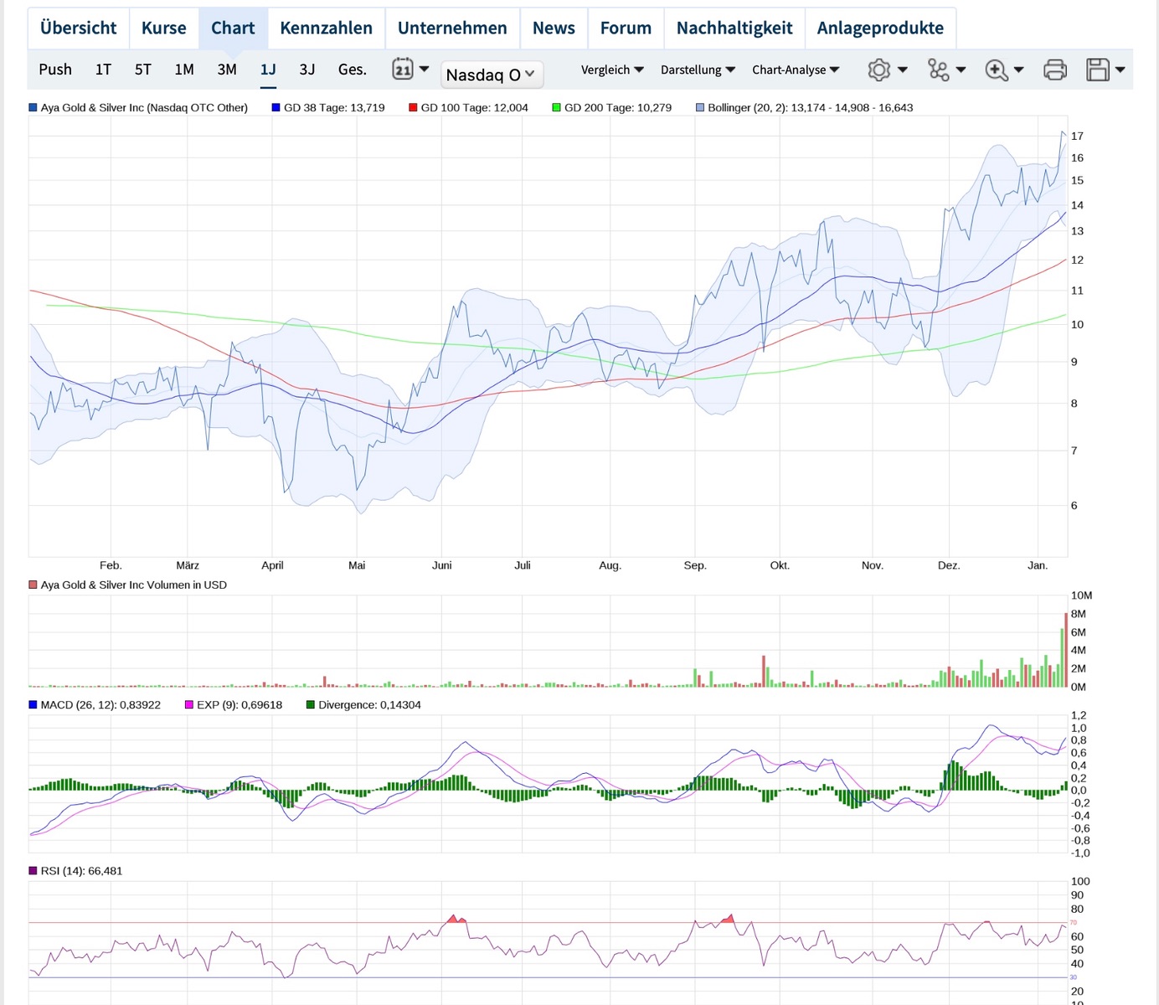Open the Chart-Analyse dropdown
Viewport: 1159px width, 1005px height.
[x=795, y=70]
